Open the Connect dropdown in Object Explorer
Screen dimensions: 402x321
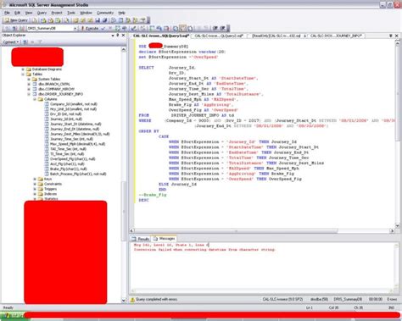pos(10,42)
